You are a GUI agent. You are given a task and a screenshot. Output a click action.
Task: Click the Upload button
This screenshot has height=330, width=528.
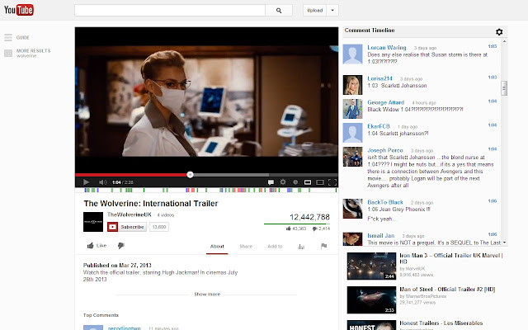click(315, 11)
